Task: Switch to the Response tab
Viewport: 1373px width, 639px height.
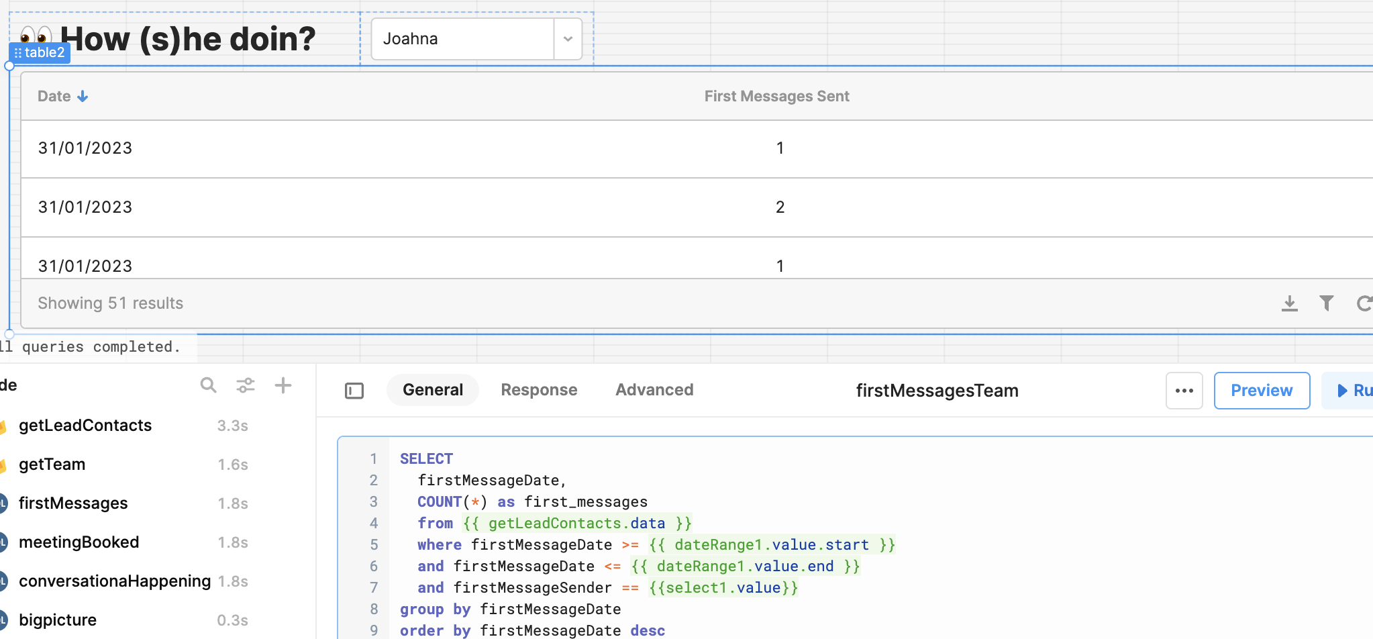Action: tap(539, 389)
